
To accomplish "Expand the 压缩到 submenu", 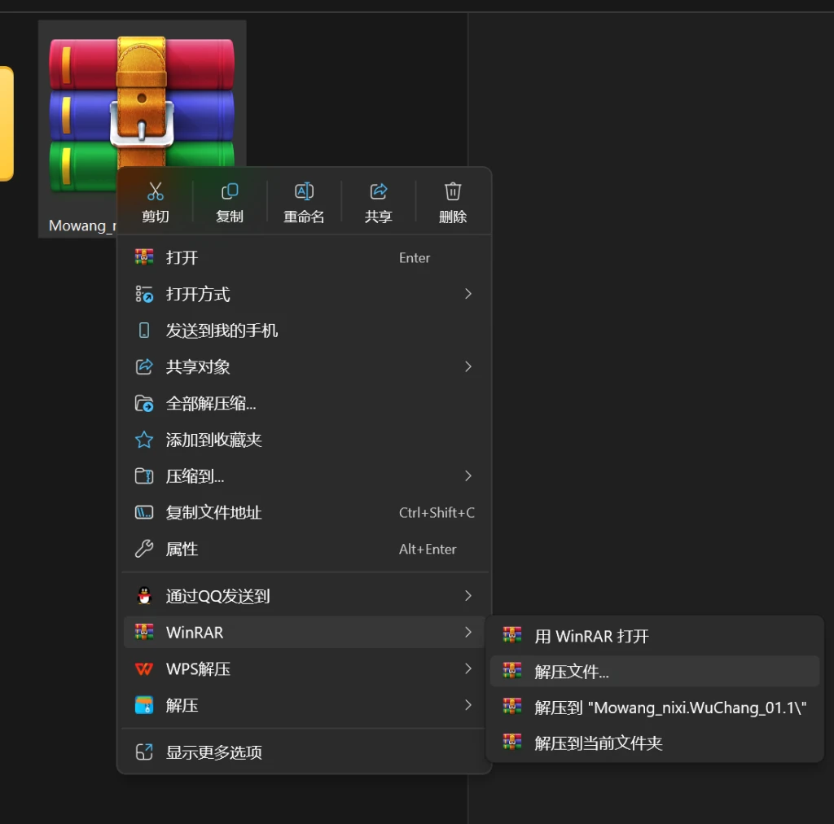I will (467, 476).
